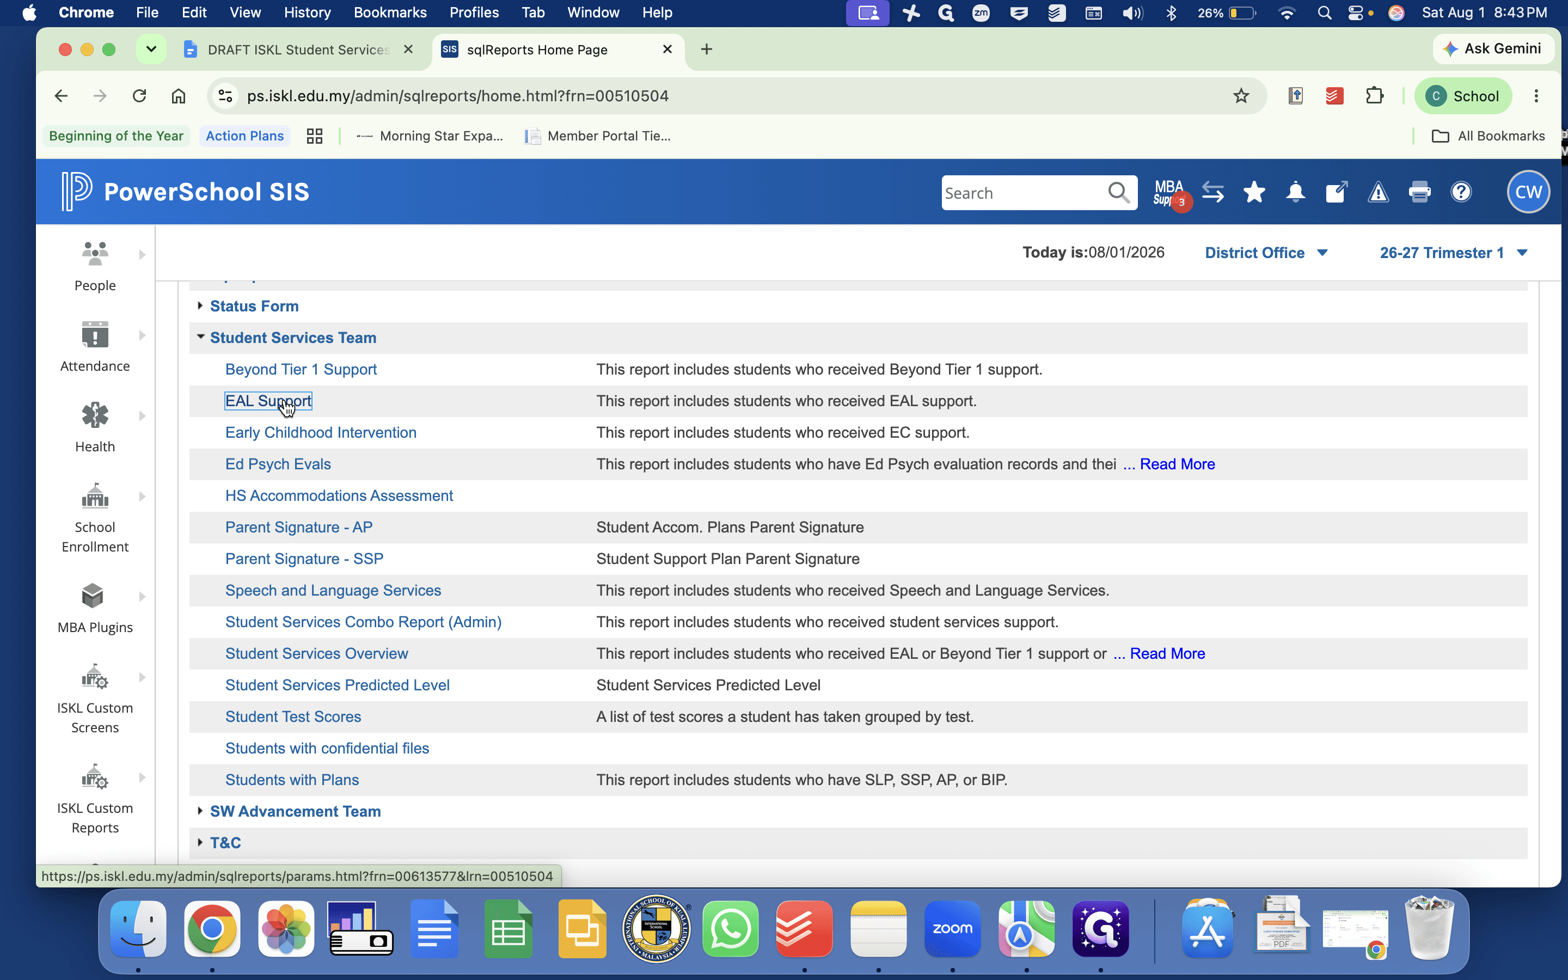Open the Action Plans bookmark
1568x980 pixels.
point(245,136)
